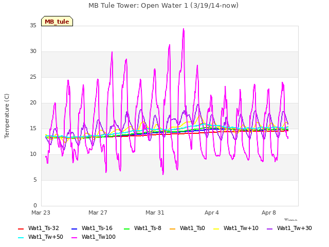Click the 35 y-axis tick label
The width and height of the screenshot is (329, 247).
point(33,26)
